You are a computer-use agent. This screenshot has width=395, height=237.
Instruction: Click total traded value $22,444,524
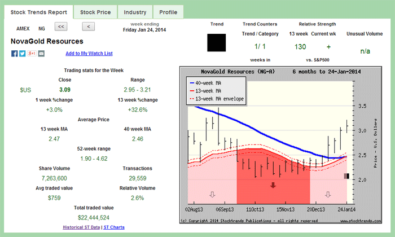point(94,218)
